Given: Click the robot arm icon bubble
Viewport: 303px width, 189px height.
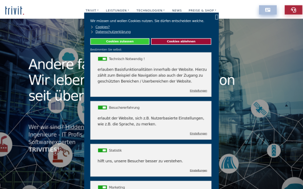Looking at the screenshot, I should 60,155.
